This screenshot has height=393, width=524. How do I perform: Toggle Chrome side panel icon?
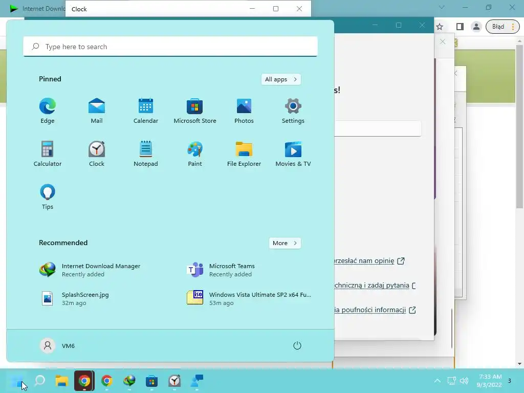(460, 27)
